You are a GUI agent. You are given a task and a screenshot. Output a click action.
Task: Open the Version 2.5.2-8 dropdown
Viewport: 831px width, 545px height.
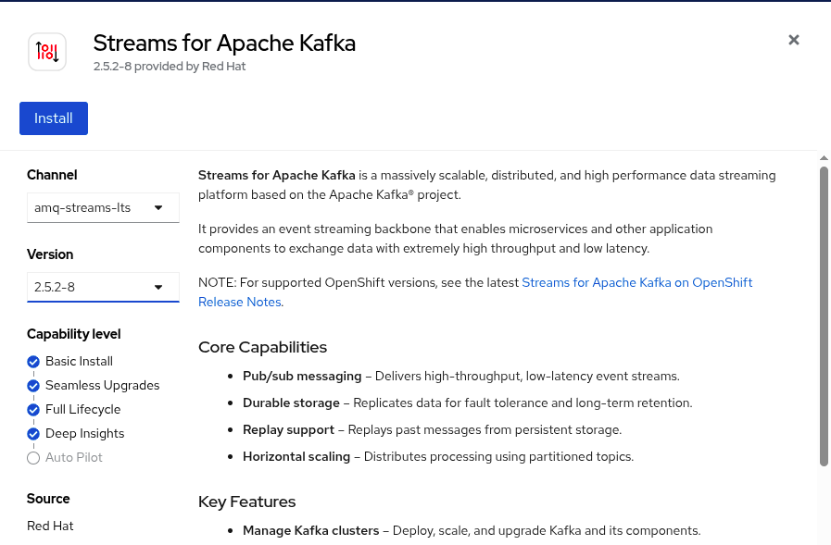click(x=102, y=287)
